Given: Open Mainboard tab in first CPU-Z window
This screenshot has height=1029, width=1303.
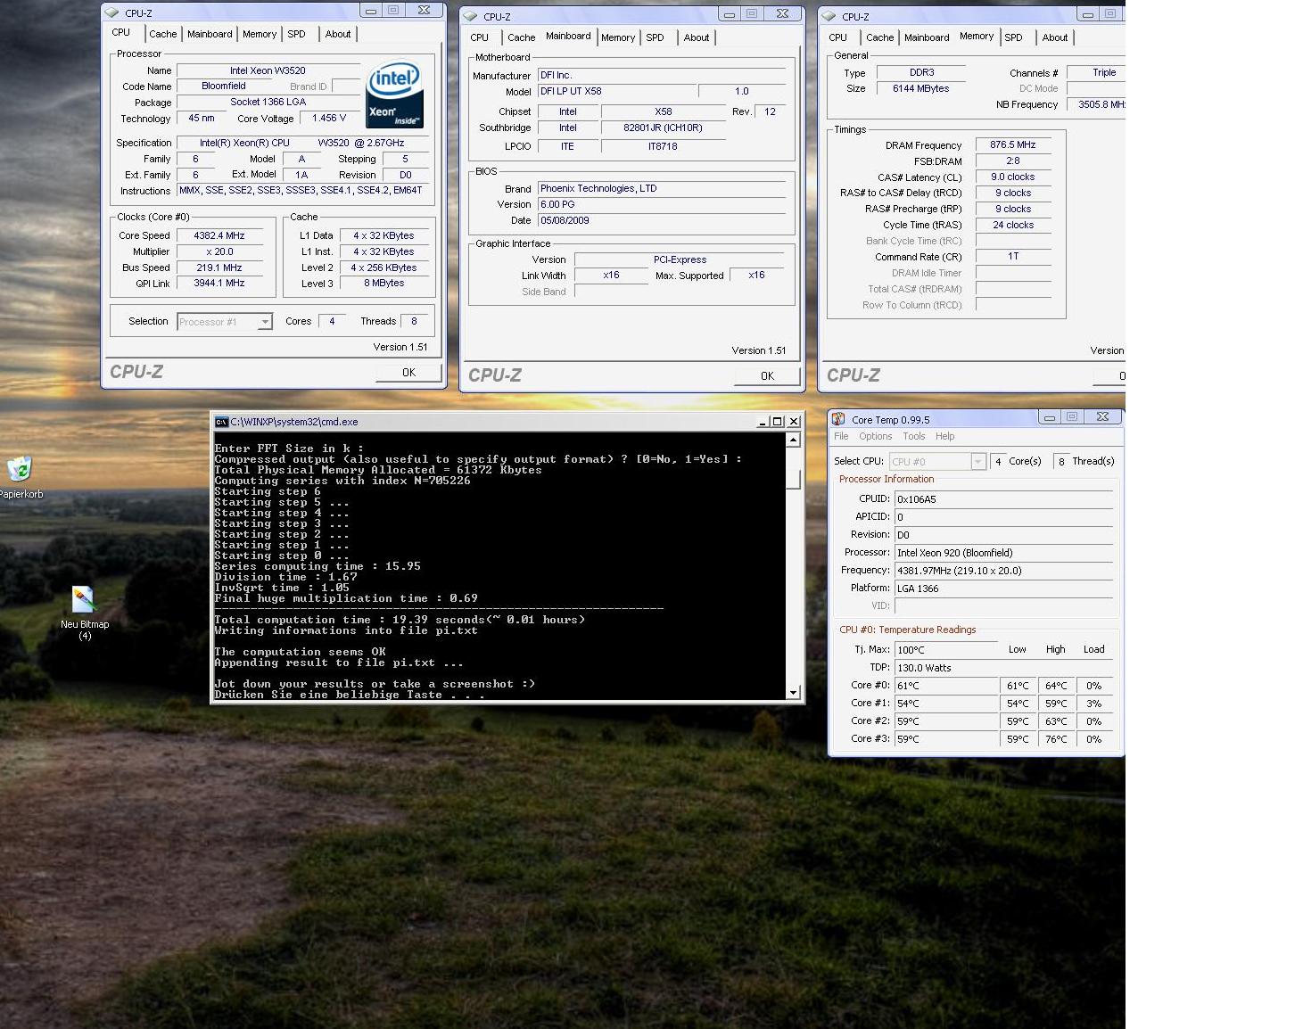Looking at the screenshot, I should [x=210, y=34].
